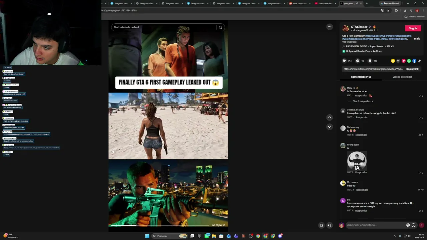Open the ABSOLUTE IA image in Young Wolf's comment
Image resolution: width=427 pixels, height=240 pixels.
click(357, 161)
